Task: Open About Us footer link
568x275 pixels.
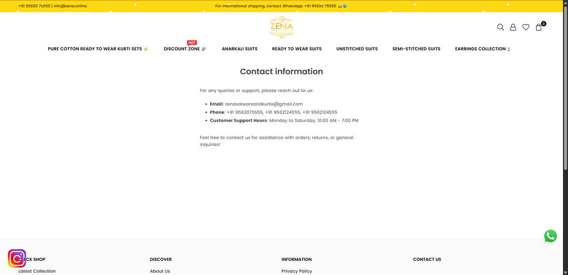Action: [x=160, y=271]
